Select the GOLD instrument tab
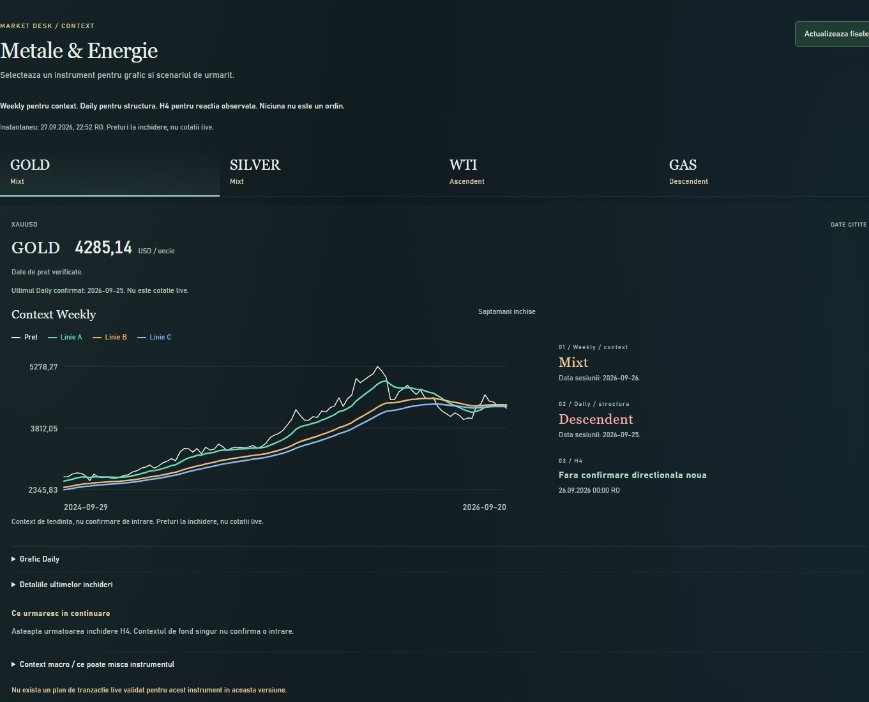 tap(110, 172)
